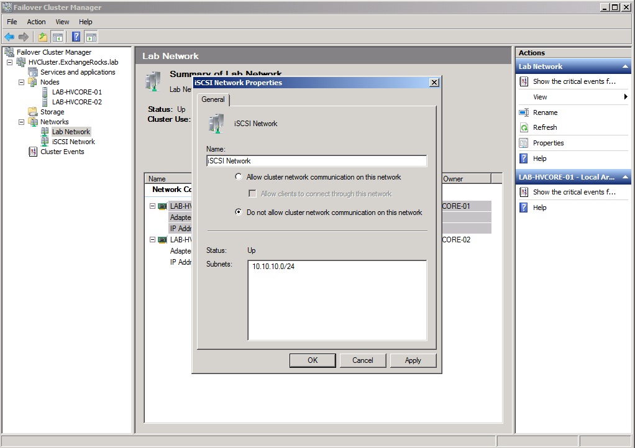The image size is (635, 448).
Task: Select iSCSI Network in the tree
Action: [73, 142]
